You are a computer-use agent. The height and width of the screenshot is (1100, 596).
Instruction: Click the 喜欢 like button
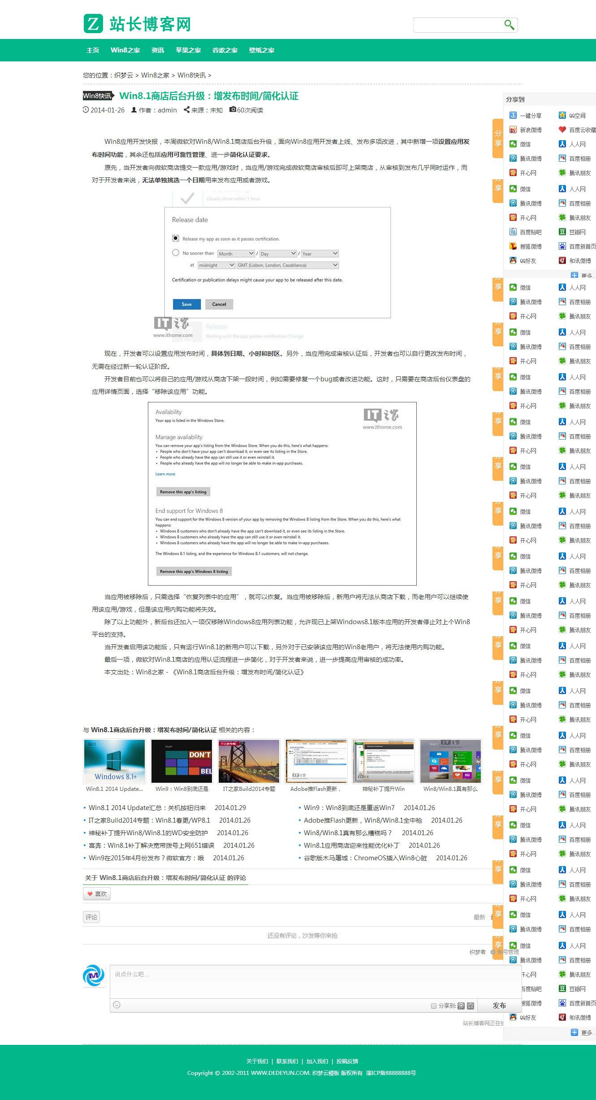click(97, 894)
